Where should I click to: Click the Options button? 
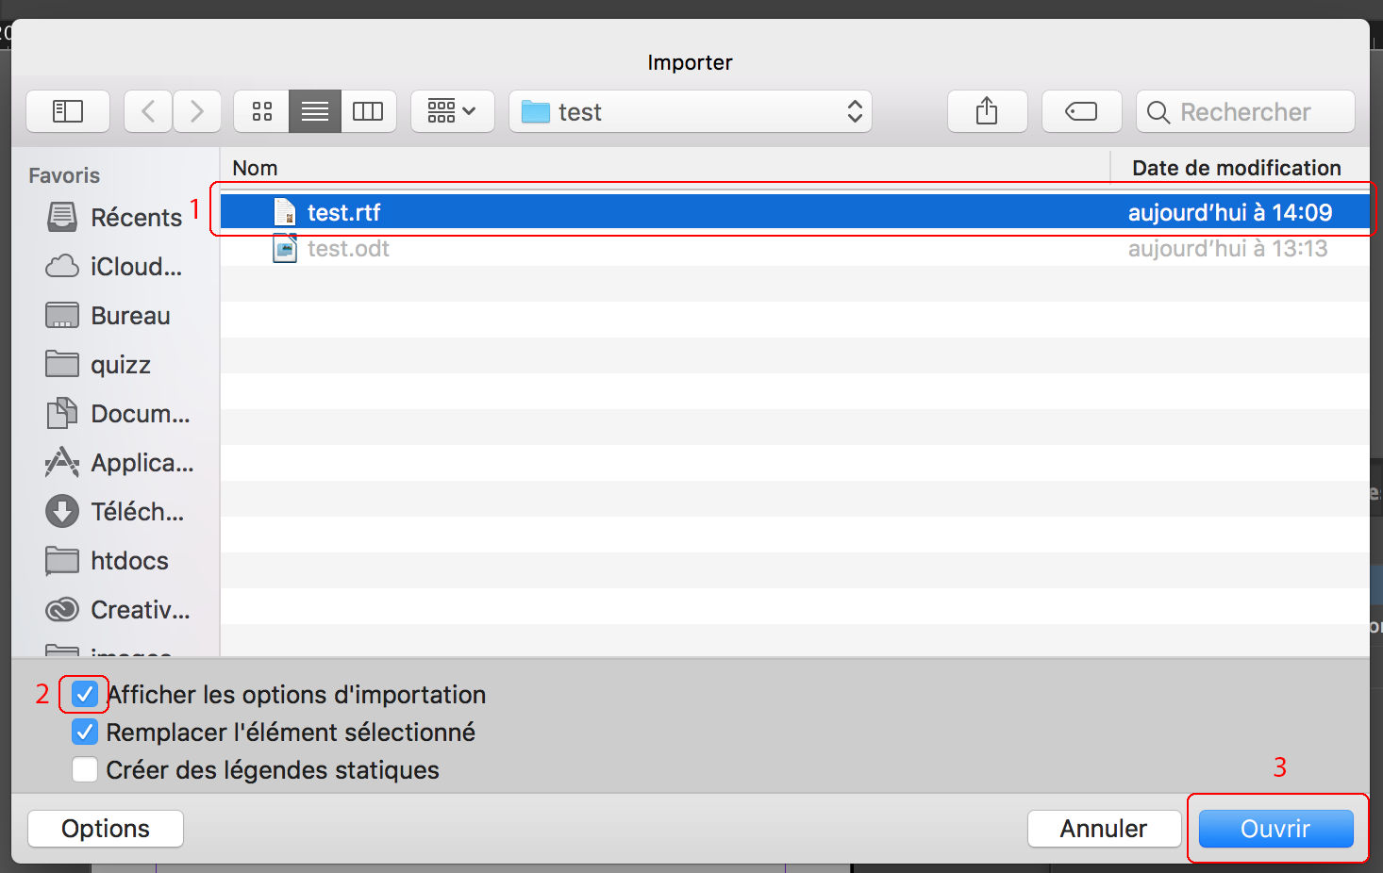tap(106, 829)
